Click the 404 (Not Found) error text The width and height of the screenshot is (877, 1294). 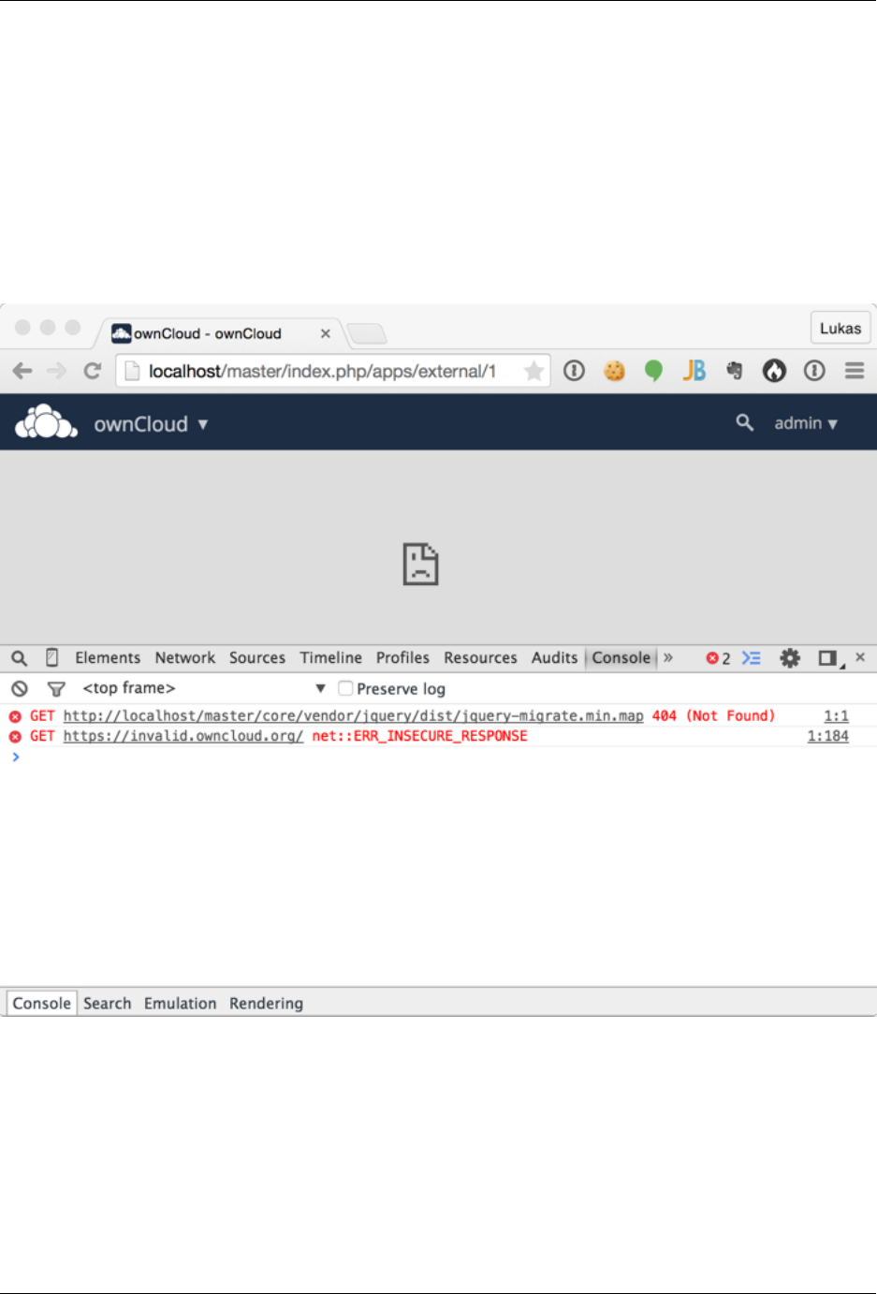(x=713, y=715)
